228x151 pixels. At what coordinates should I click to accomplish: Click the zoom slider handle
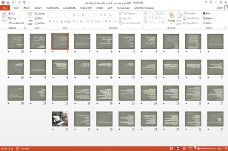pyautogui.click(x=198, y=148)
